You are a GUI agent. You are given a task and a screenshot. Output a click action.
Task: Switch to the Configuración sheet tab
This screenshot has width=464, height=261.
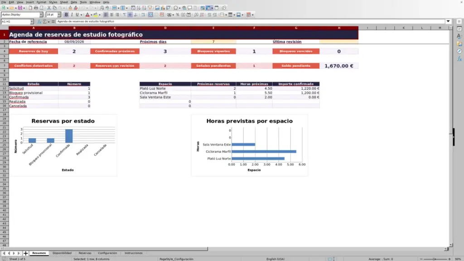(x=107, y=253)
